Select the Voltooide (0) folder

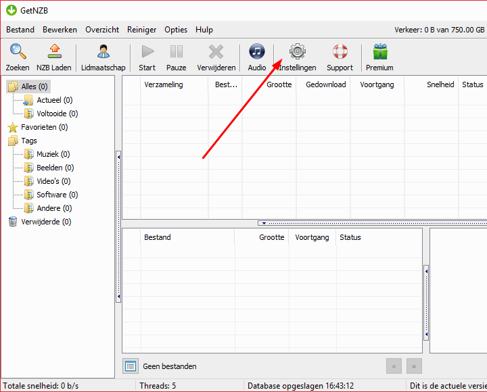coord(51,114)
